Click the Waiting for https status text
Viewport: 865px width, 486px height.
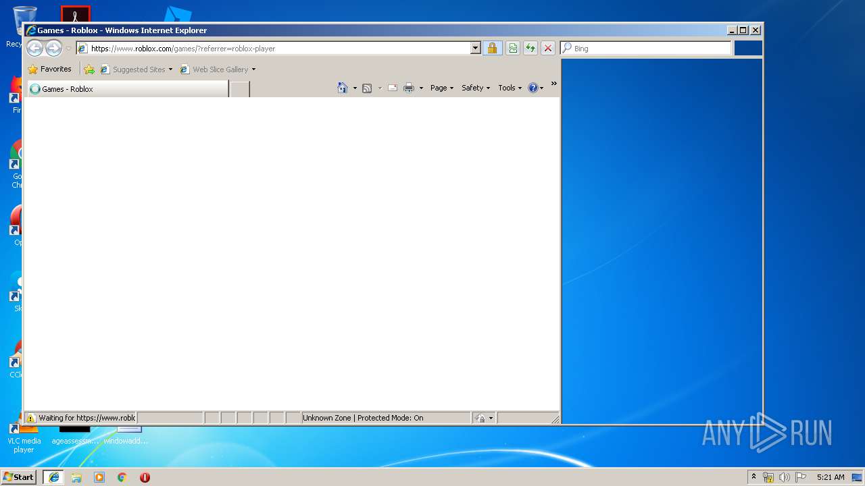point(86,418)
